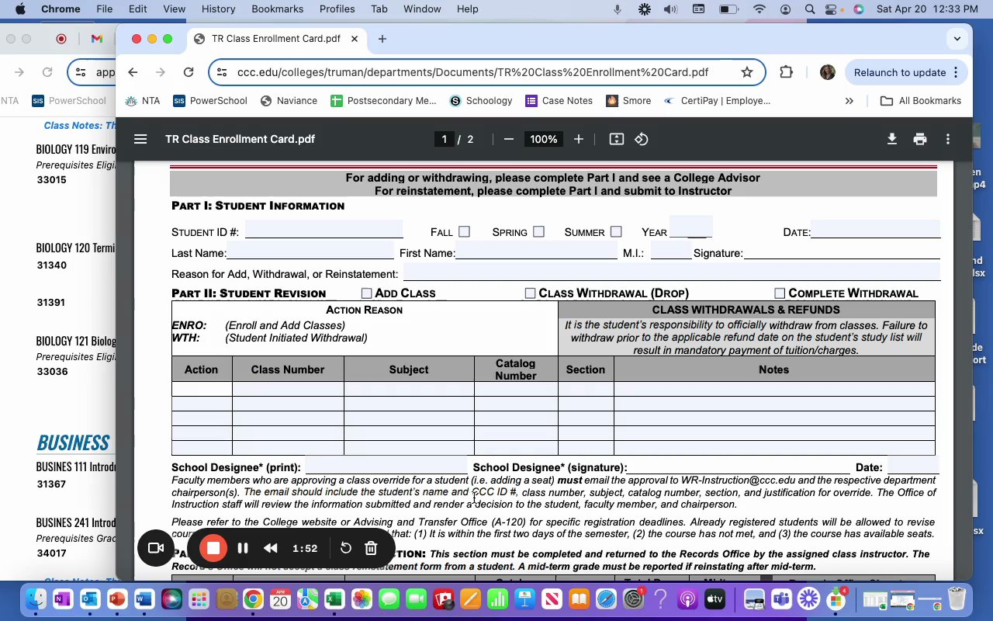Tick the Class Withdrawal (Drop) checkbox

click(x=530, y=293)
